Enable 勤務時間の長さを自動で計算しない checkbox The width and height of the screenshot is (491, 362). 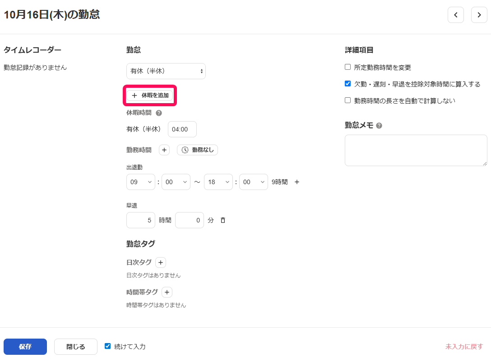pyautogui.click(x=347, y=100)
